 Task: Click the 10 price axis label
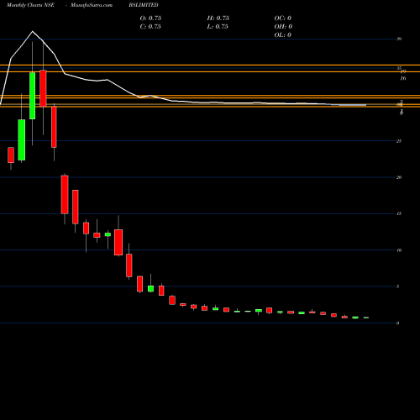click(399, 250)
